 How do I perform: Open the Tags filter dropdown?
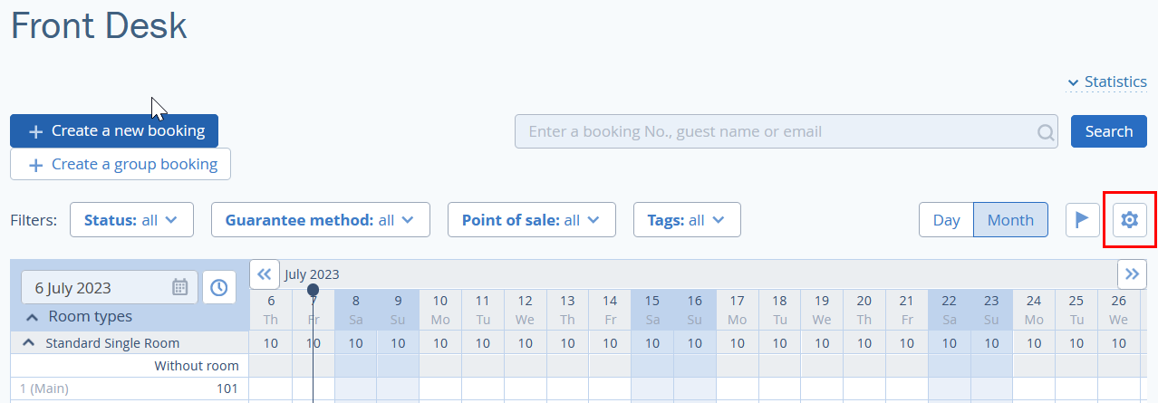pos(687,220)
